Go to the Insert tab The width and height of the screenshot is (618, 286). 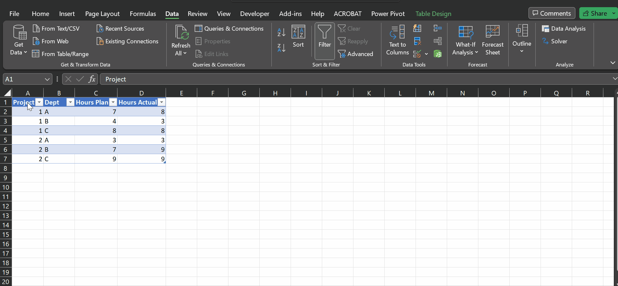coord(67,14)
